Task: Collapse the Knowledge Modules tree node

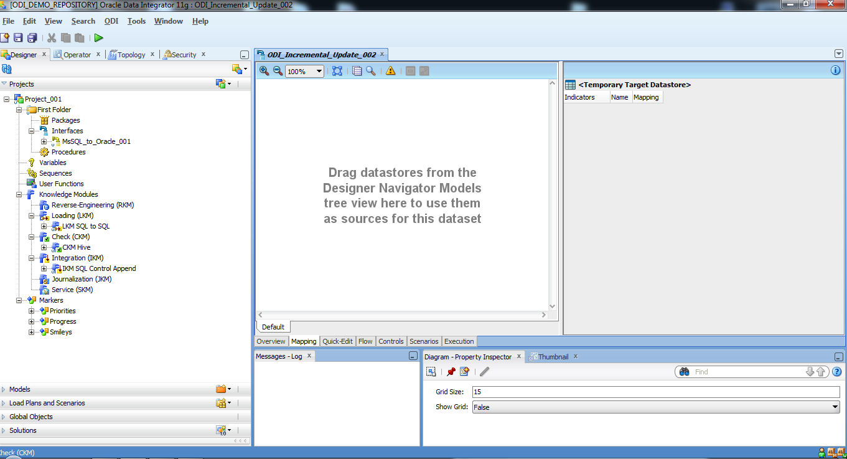Action: 20,194
